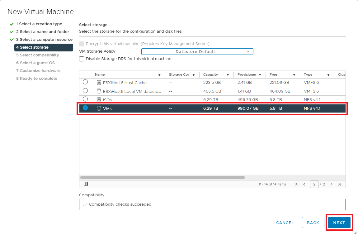Click the Name column filter icon

pyautogui.click(x=159, y=75)
